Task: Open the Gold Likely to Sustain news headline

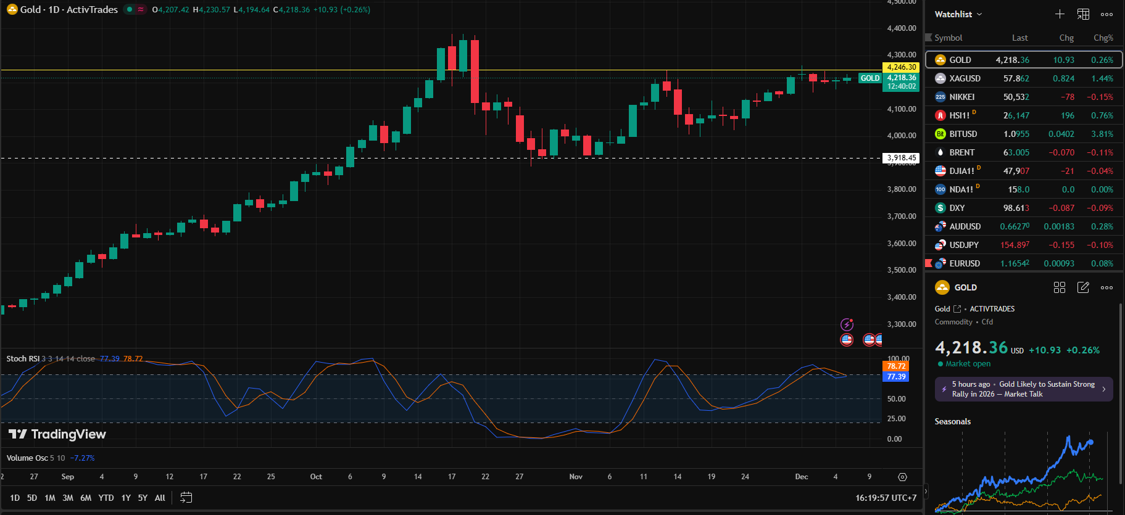Action: [x=1024, y=389]
